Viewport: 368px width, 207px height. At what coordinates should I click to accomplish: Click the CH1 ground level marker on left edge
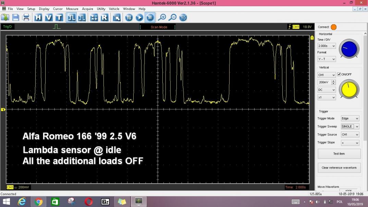[3, 110]
